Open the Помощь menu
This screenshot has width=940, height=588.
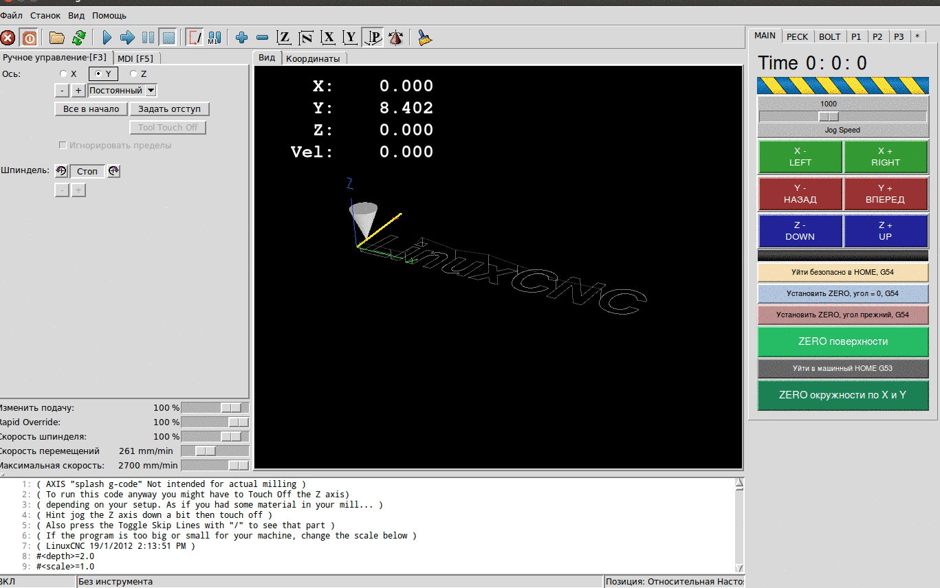tap(109, 15)
